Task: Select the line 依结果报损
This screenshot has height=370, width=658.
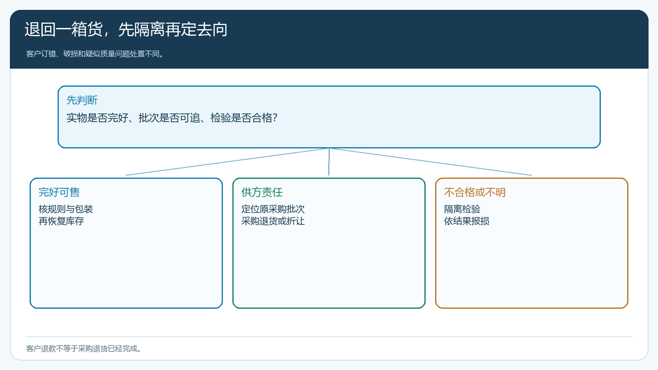Action: [x=467, y=221]
